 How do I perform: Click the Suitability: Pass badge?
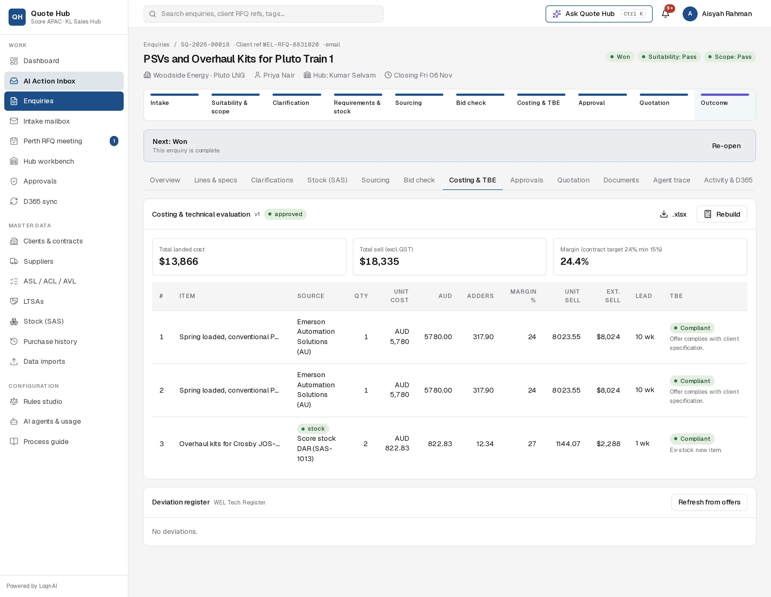(669, 57)
